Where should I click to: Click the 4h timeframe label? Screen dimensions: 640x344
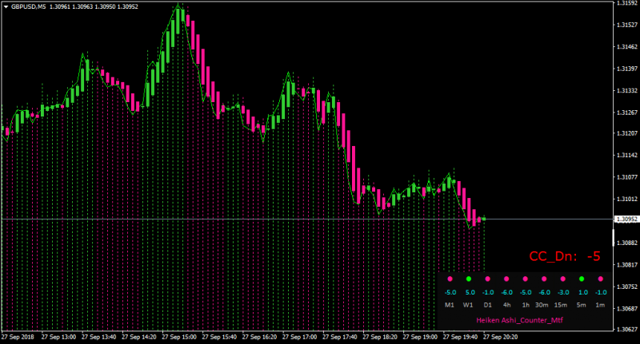coord(506,305)
